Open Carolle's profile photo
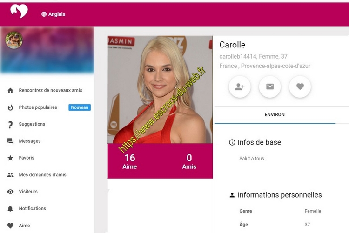 (x=160, y=89)
